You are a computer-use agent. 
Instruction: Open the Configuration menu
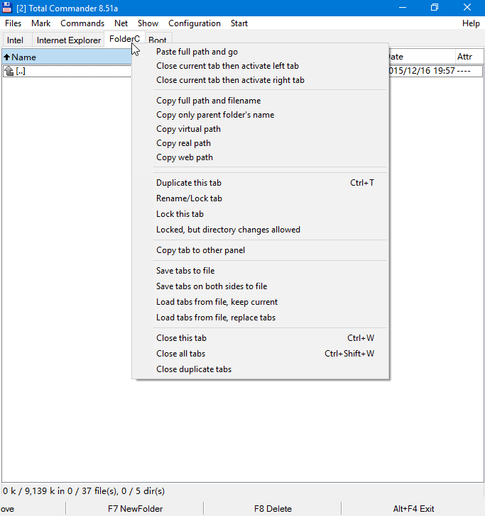[195, 23]
